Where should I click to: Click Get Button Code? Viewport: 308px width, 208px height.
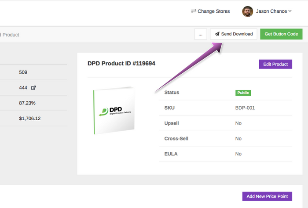point(281,34)
